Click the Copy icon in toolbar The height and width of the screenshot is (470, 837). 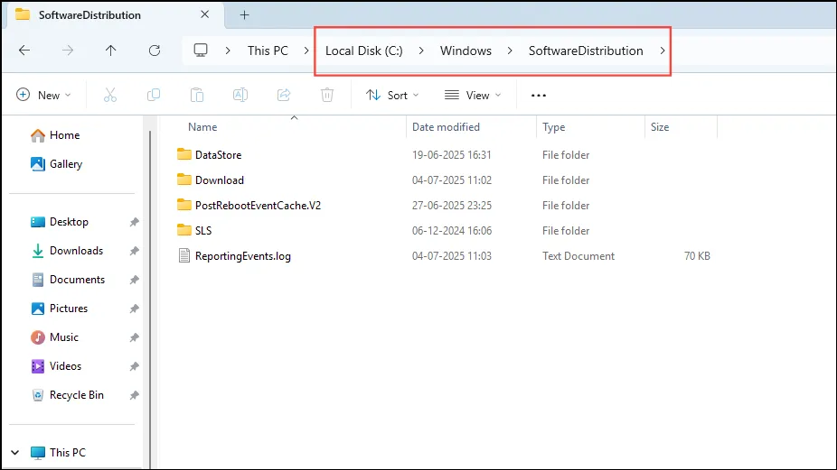[x=154, y=96]
